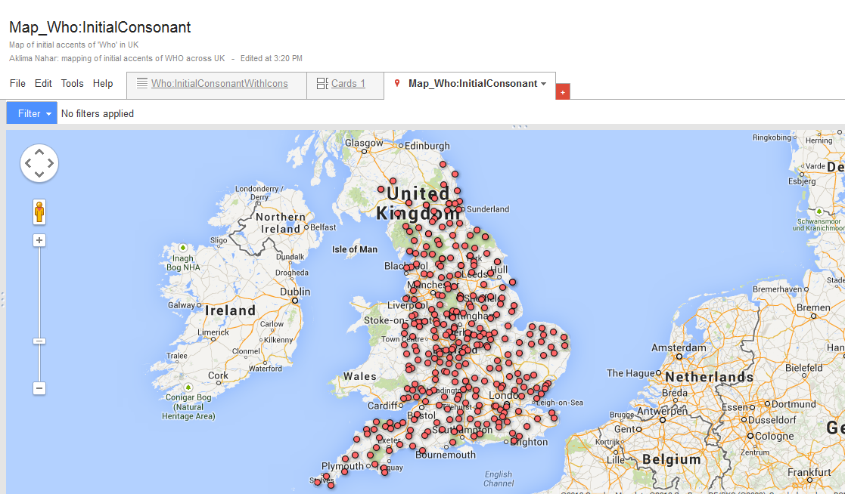
Task: Click the Inagh Bog NHA park icon
Action: [182, 248]
